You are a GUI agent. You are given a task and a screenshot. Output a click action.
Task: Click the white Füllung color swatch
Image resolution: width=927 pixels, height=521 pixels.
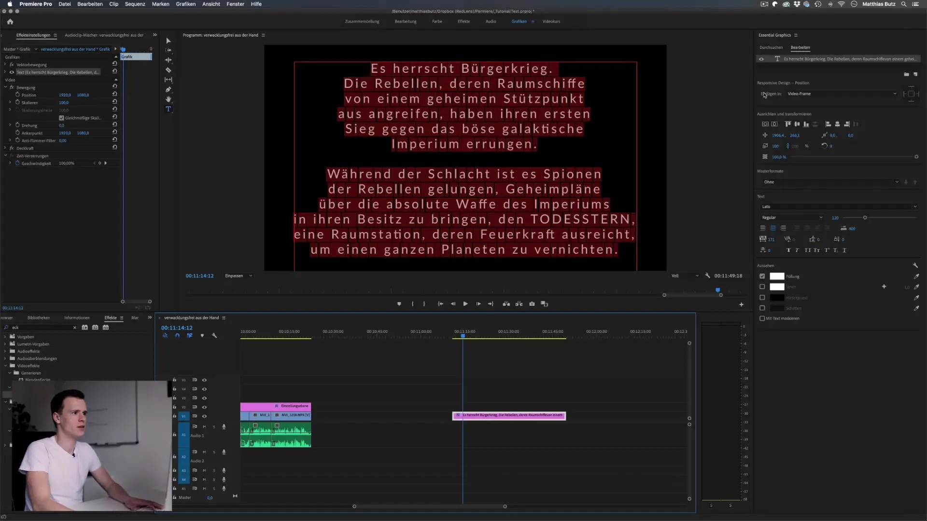pos(776,276)
